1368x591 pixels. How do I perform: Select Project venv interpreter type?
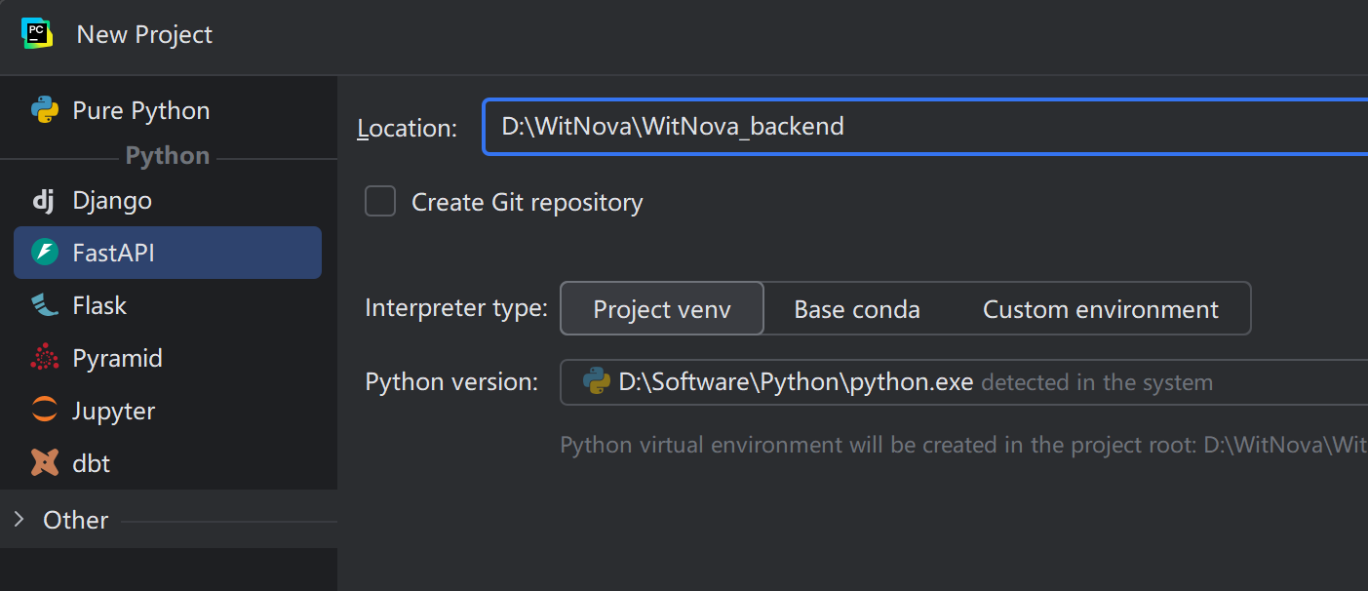tap(662, 309)
